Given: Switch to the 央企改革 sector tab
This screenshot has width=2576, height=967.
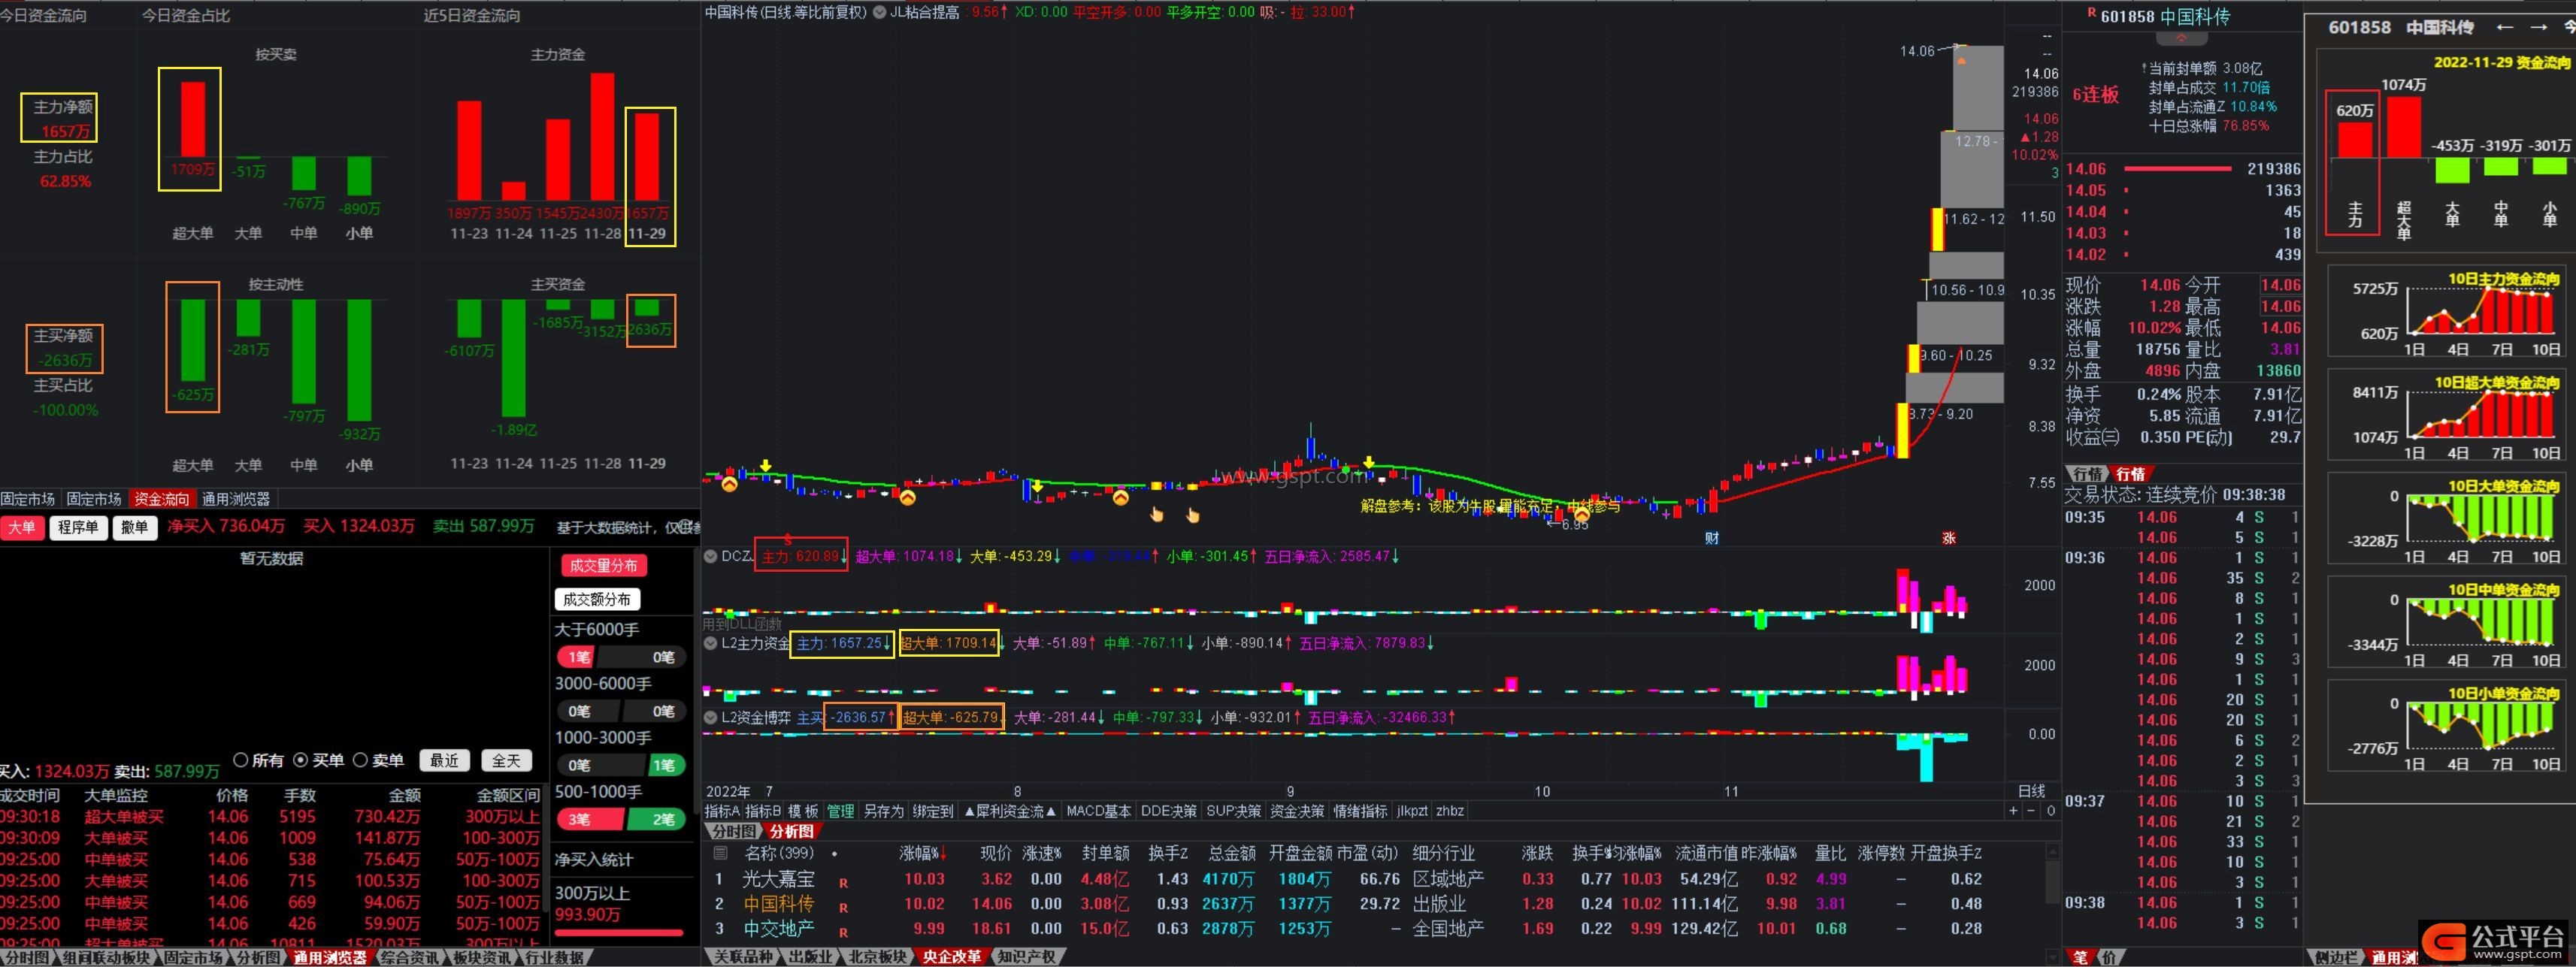Looking at the screenshot, I should click(x=952, y=957).
